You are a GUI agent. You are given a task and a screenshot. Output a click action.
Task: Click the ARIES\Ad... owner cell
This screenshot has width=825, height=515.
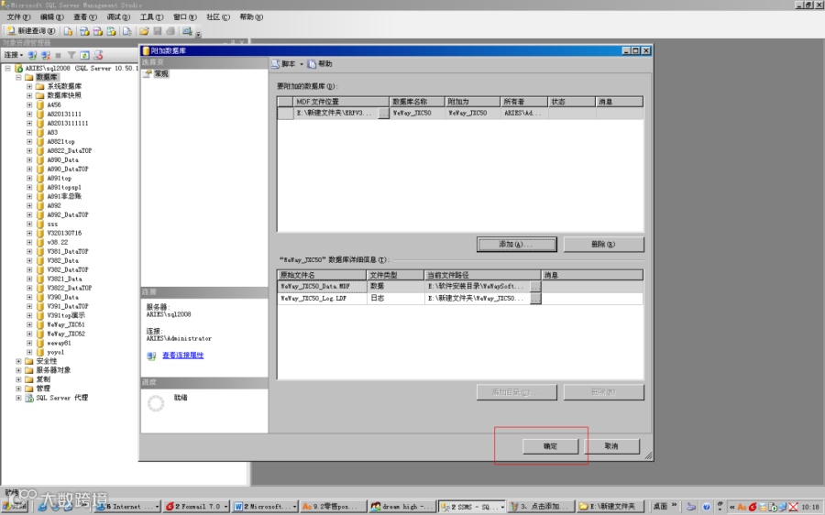[524, 113]
